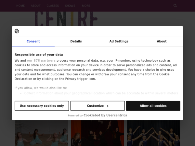195x146 pixels.
Task: Click the 'our 878 partners' link
Action: [x=41, y=61]
